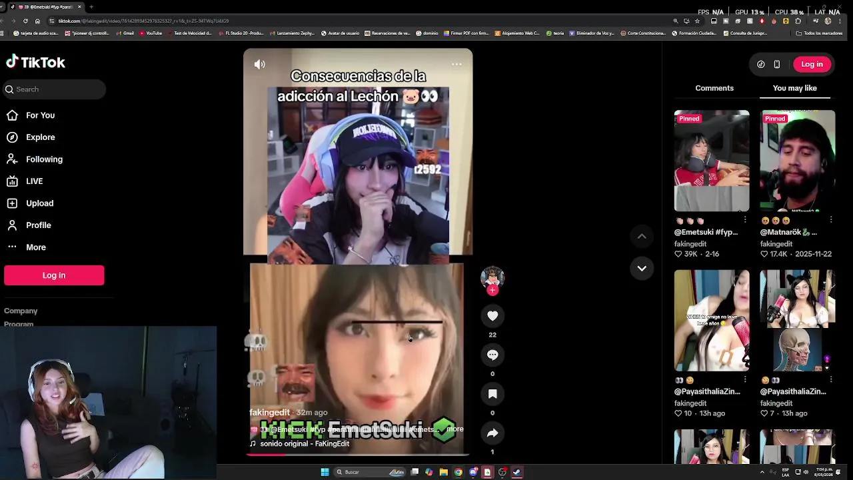Screen dimensions: 853x480
Task: Open File Explorer from taskbar
Action: (443, 472)
